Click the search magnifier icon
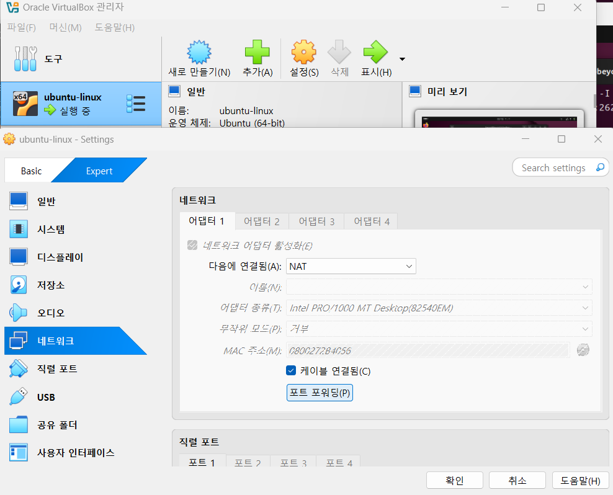This screenshot has width=613, height=495. pos(600,167)
